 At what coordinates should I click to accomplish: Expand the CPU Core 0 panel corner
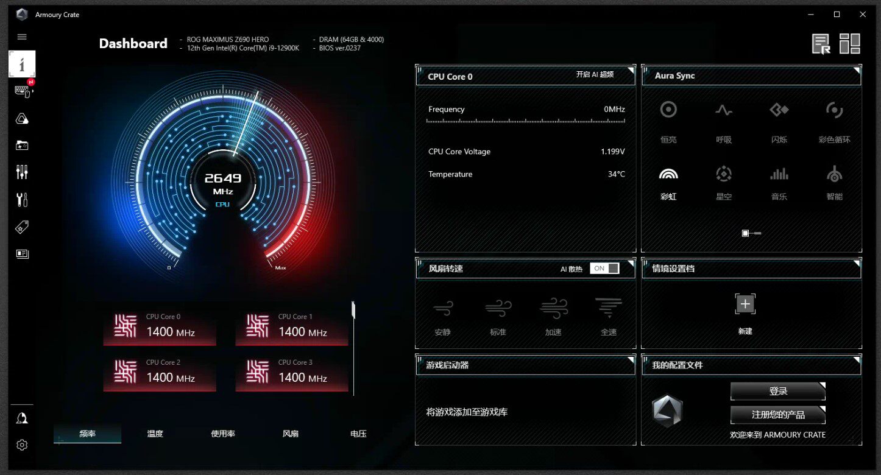coord(630,71)
